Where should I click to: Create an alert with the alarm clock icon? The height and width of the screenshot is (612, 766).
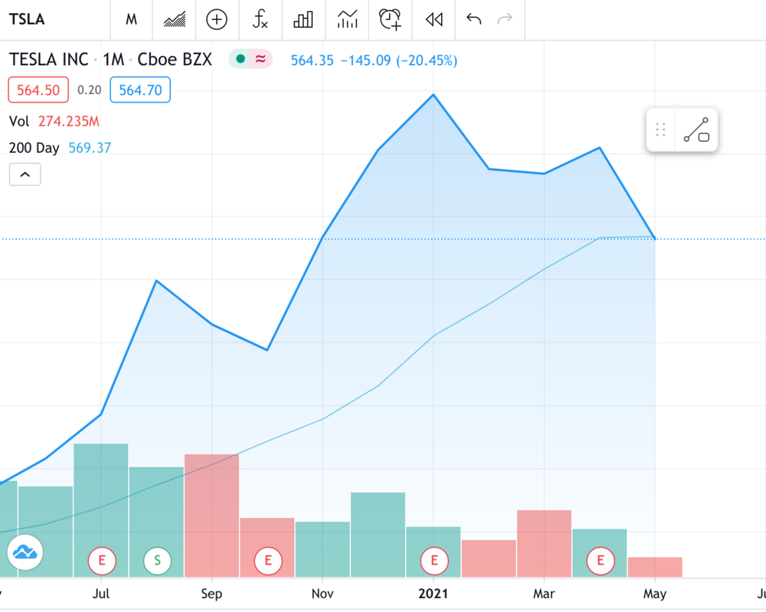point(390,20)
